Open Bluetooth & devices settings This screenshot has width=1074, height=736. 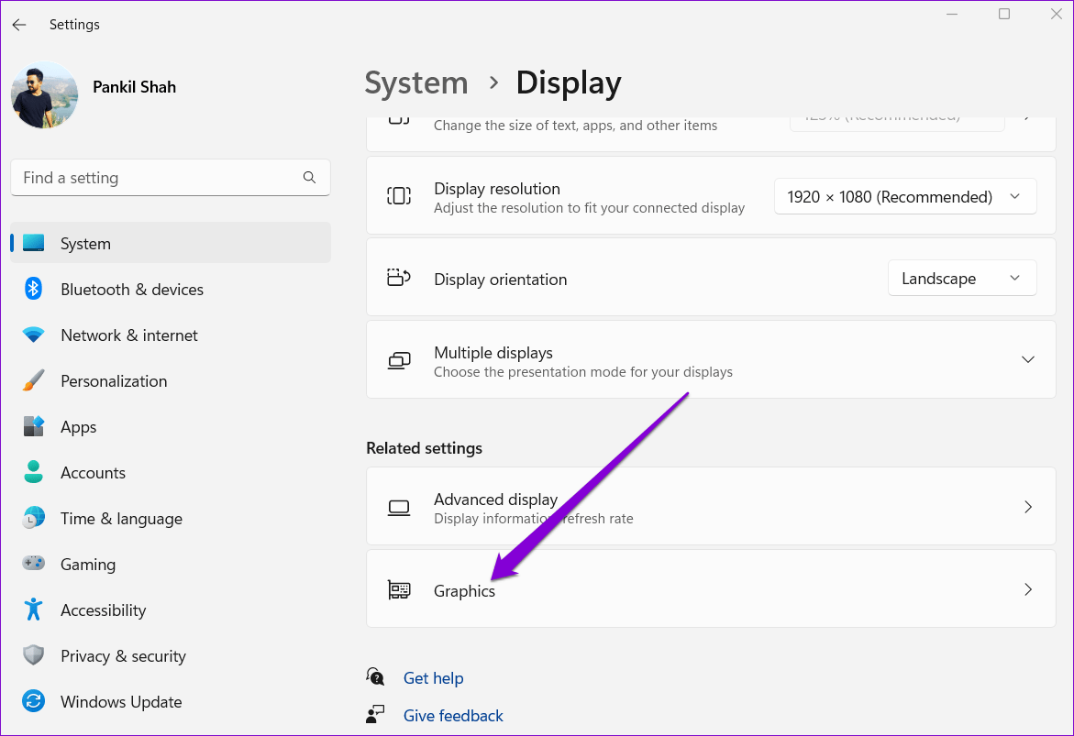(x=131, y=290)
